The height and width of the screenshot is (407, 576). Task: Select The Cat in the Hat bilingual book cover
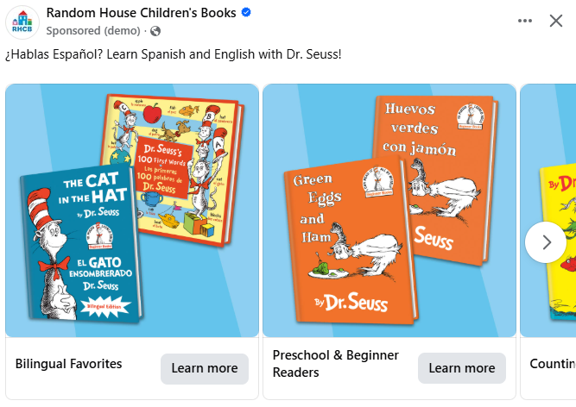point(81,244)
